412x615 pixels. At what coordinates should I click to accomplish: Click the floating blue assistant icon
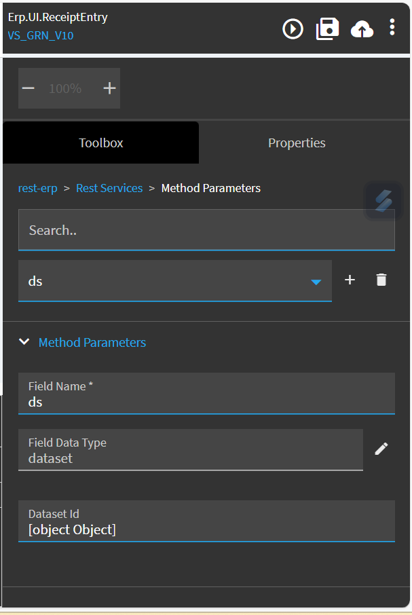coord(383,201)
